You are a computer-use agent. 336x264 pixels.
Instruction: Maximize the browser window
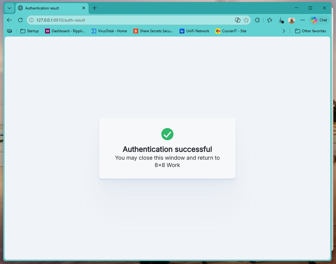point(310,8)
